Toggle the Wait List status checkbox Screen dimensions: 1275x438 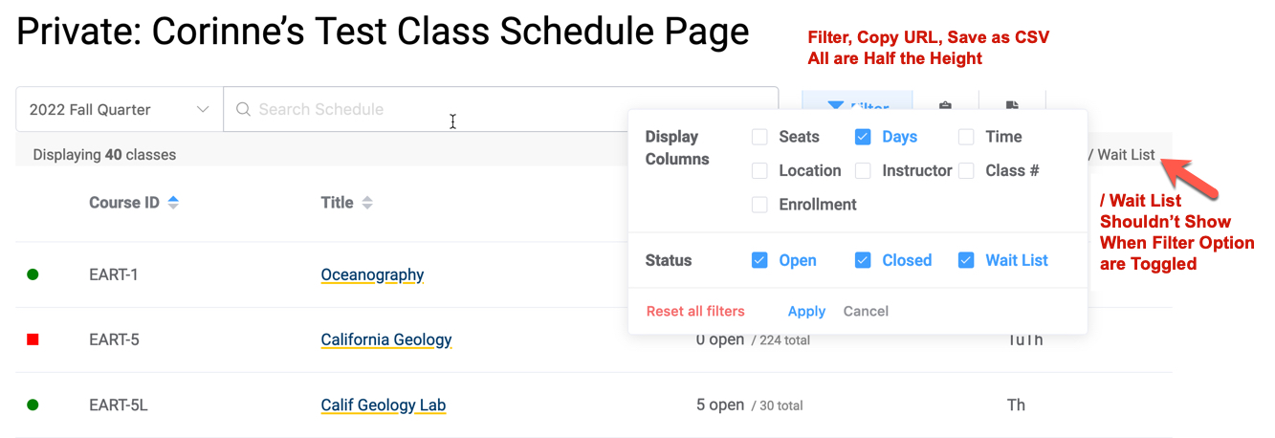(966, 260)
